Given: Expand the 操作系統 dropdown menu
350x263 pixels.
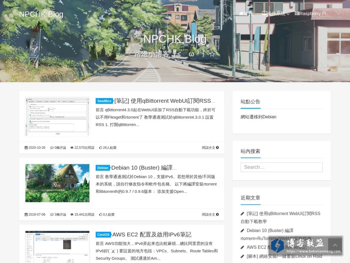Looking at the screenshot, I should tap(276, 13).
